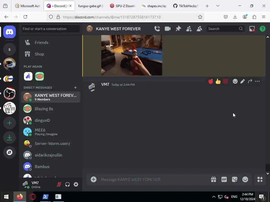
Task: Open Firefox application menu
Action: pyautogui.click(x=264, y=17)
